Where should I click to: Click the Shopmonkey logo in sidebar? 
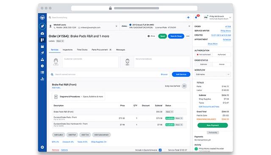pos(42,17)
